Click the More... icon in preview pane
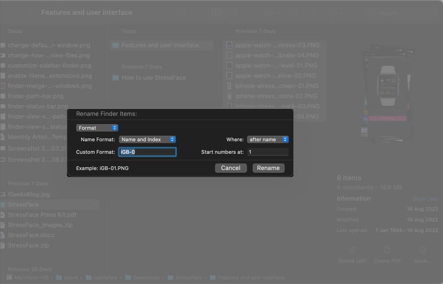Image resolution: width=443 pixels, height=284 pixels. tap(423, 250)
